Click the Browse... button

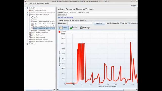pyautogui.click(x=99, y=23)
